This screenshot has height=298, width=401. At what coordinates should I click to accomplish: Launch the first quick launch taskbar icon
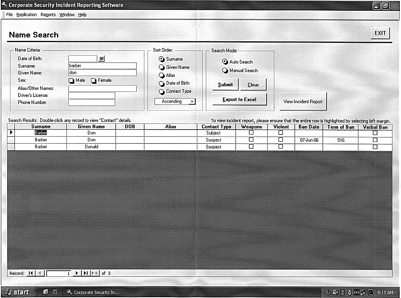point(46,292)
